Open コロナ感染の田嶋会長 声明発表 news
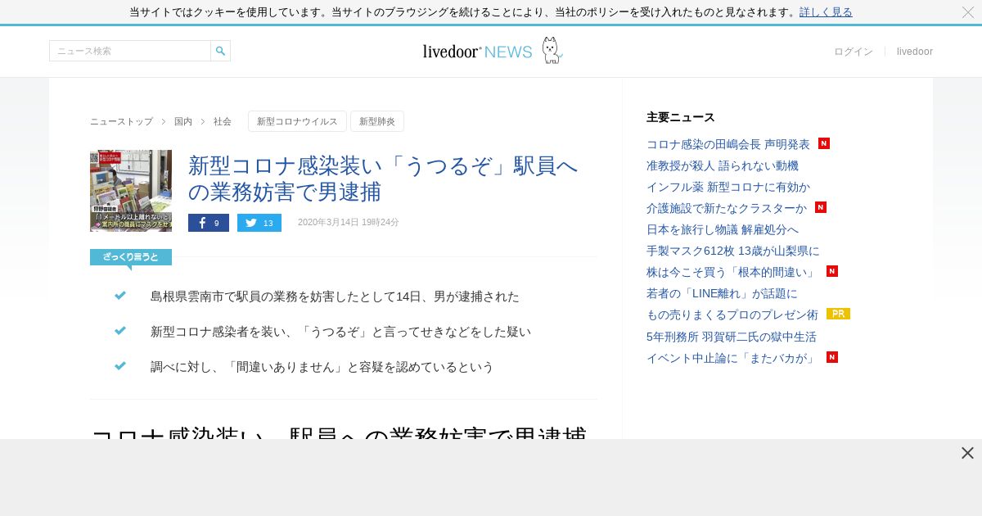Screen dimensions: 982x516 728,144
